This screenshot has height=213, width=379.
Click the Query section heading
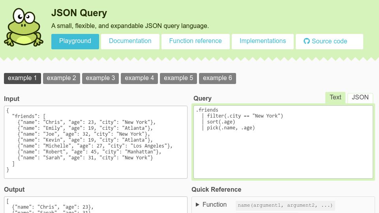pyautogui.click(x=203, y=98)
